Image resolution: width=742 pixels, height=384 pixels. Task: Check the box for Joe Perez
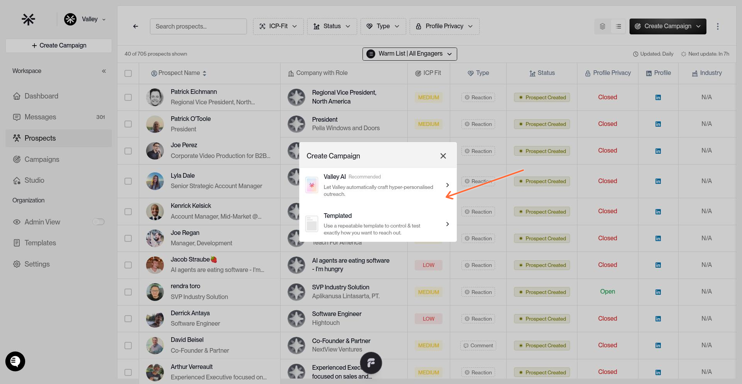[x=128, y=151]
